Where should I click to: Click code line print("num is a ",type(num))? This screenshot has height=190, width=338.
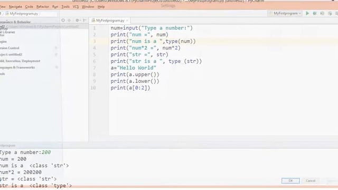(153, 41)
